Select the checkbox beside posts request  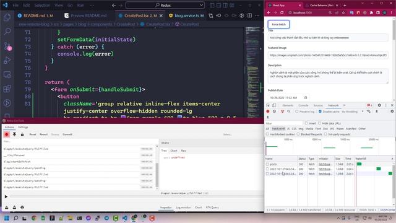(267, 164)
